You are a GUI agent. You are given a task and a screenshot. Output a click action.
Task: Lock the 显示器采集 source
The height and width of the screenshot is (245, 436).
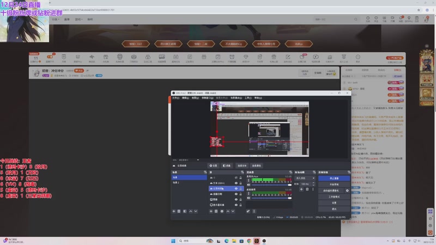click(241, 205)
